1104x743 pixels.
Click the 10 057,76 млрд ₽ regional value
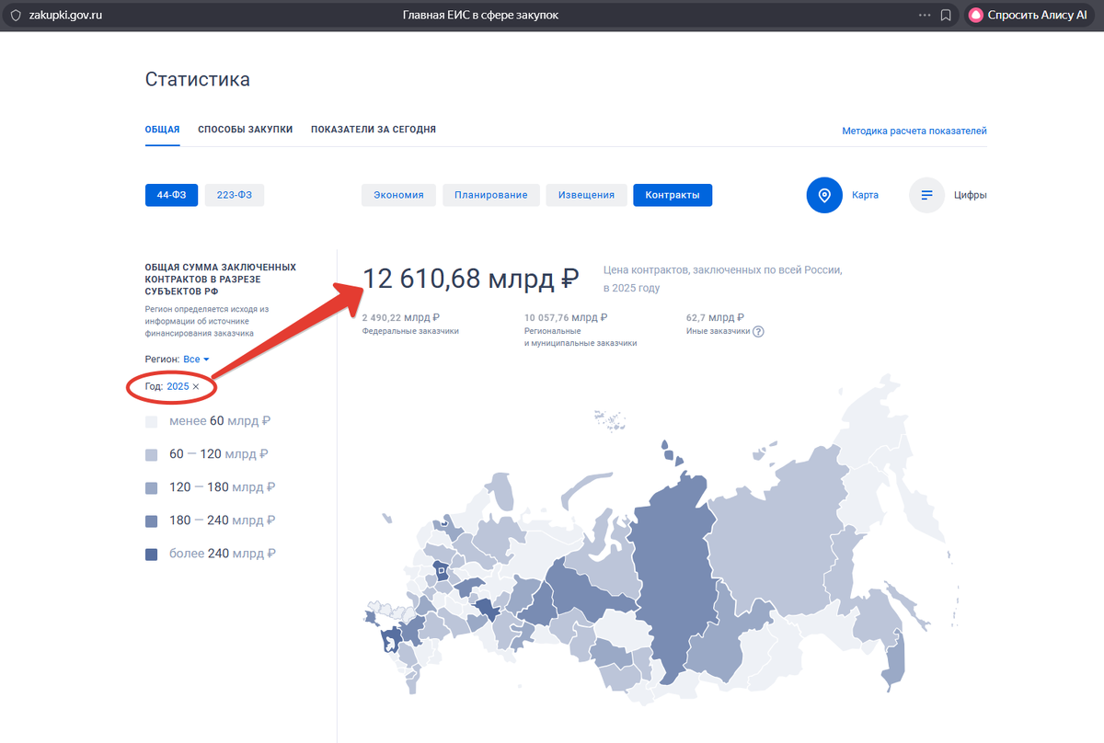(566, 317)
